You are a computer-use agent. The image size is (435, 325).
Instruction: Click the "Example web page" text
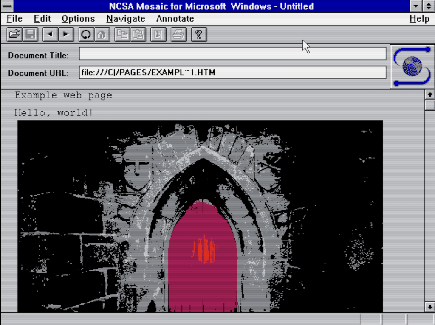coord(64,95)
